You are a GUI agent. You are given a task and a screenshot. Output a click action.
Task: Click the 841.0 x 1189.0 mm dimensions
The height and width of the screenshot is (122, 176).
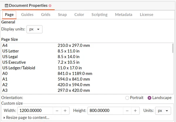[75, 73]
